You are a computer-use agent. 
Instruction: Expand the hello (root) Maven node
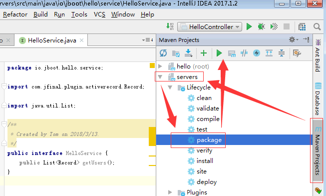pyautogui.click(x=160, y=66)
